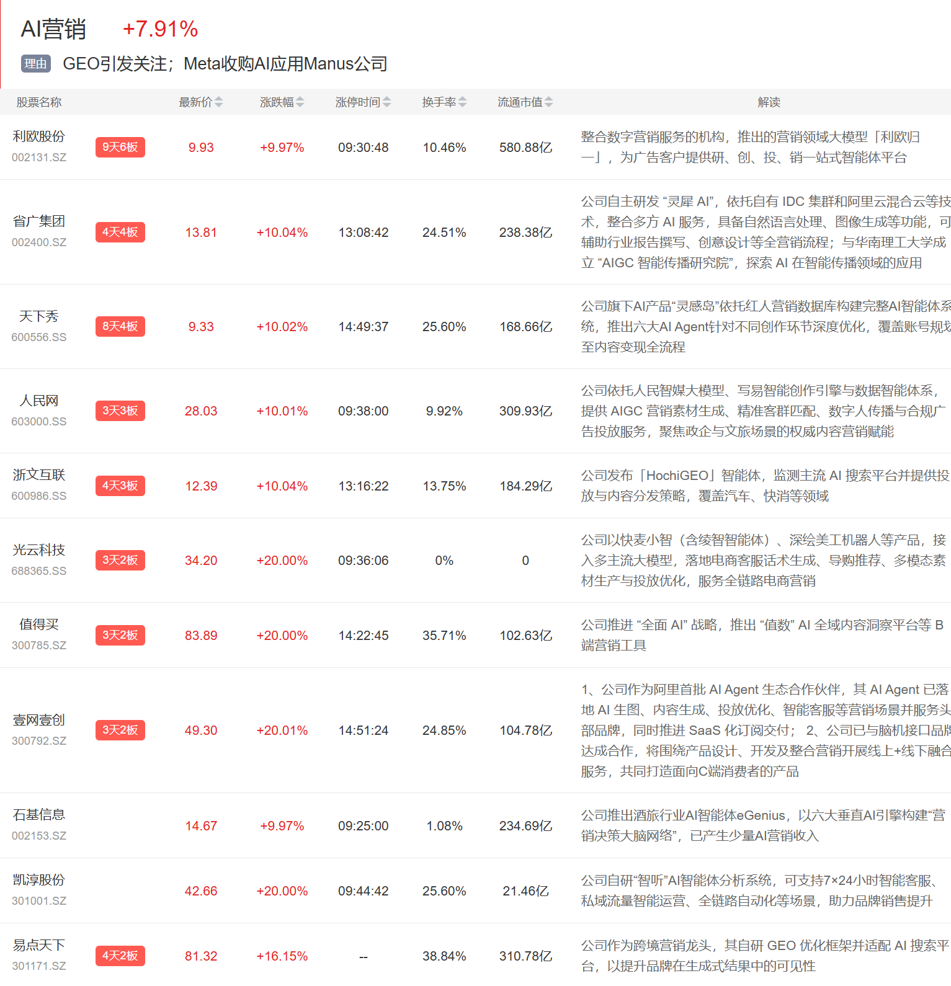Open 壹网壹创 stock page

[x=39, y=720]
